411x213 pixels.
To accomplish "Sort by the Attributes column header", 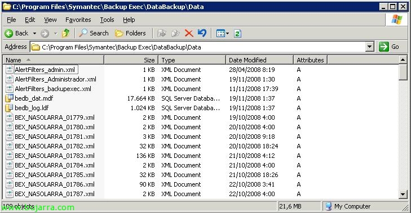I will 311,60.
